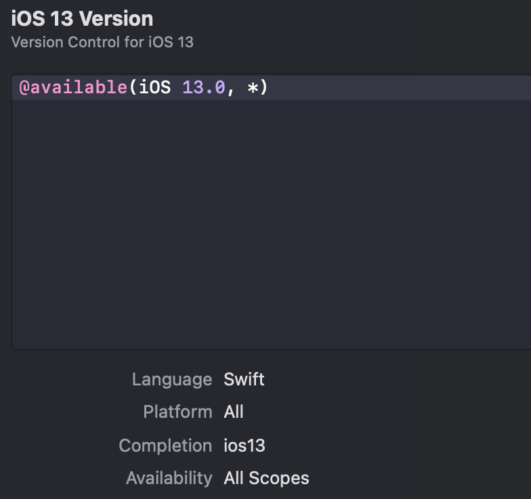Click the "Language" label
531x499 pixels.
click(172, 379)
